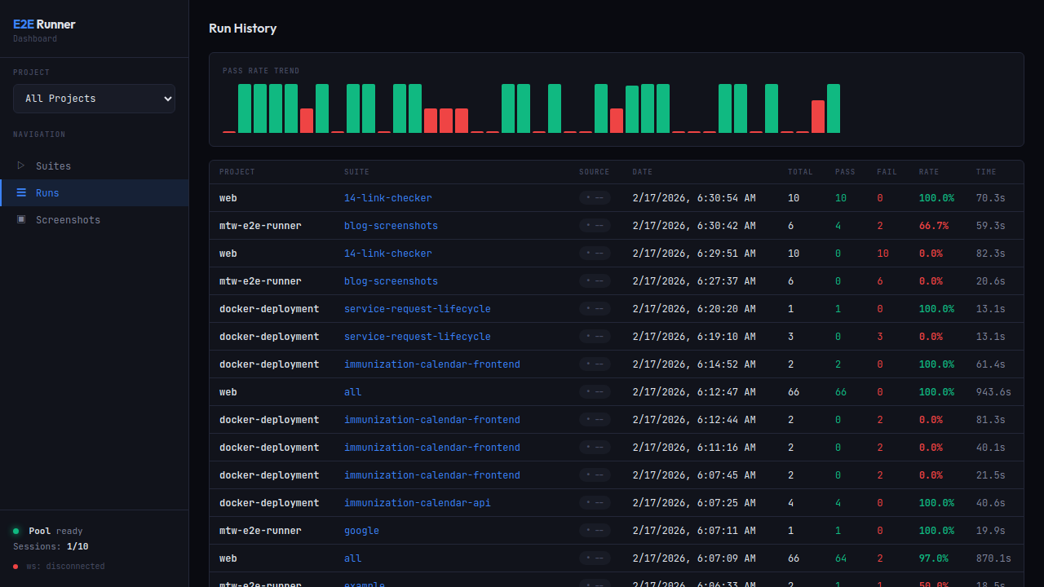Open the immunization-calendar-api suite link
1044x587 pixels.
(x=418, y=503)
